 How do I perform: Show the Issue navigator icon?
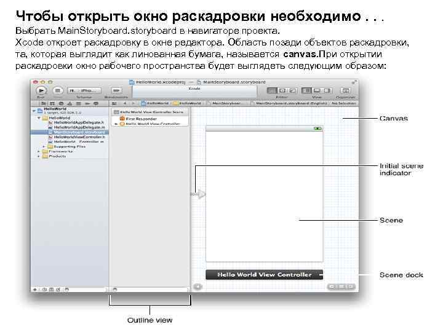(70, 104)
